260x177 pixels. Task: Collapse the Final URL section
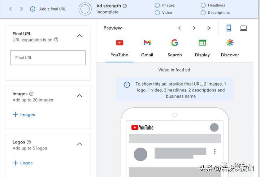point(79,36)
